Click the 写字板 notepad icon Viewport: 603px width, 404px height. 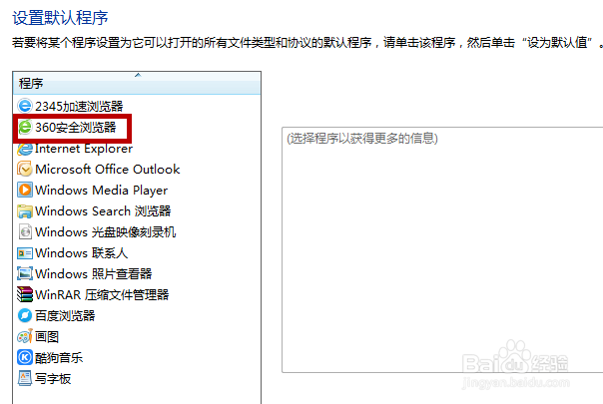pyautogui.click(x=25, y=378)
